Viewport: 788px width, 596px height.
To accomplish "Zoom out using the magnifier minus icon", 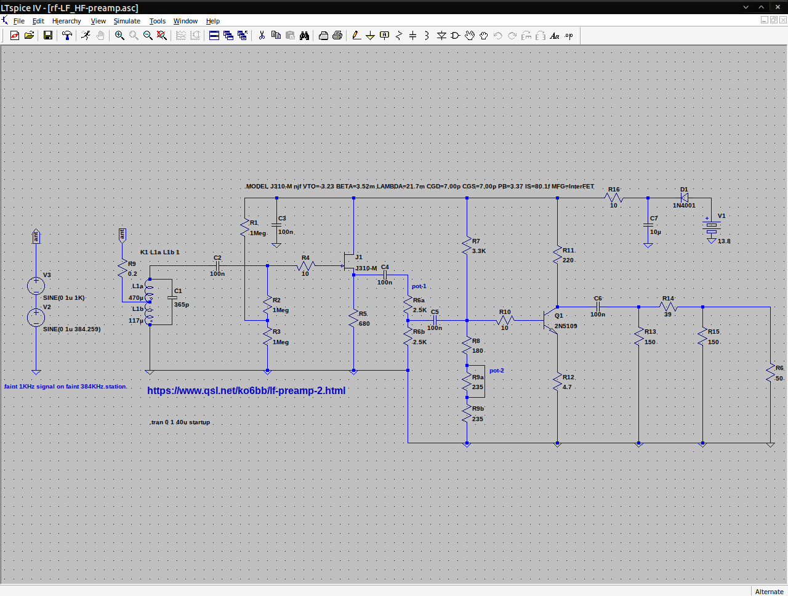I will pyautogui.click(x=148, y=36).
